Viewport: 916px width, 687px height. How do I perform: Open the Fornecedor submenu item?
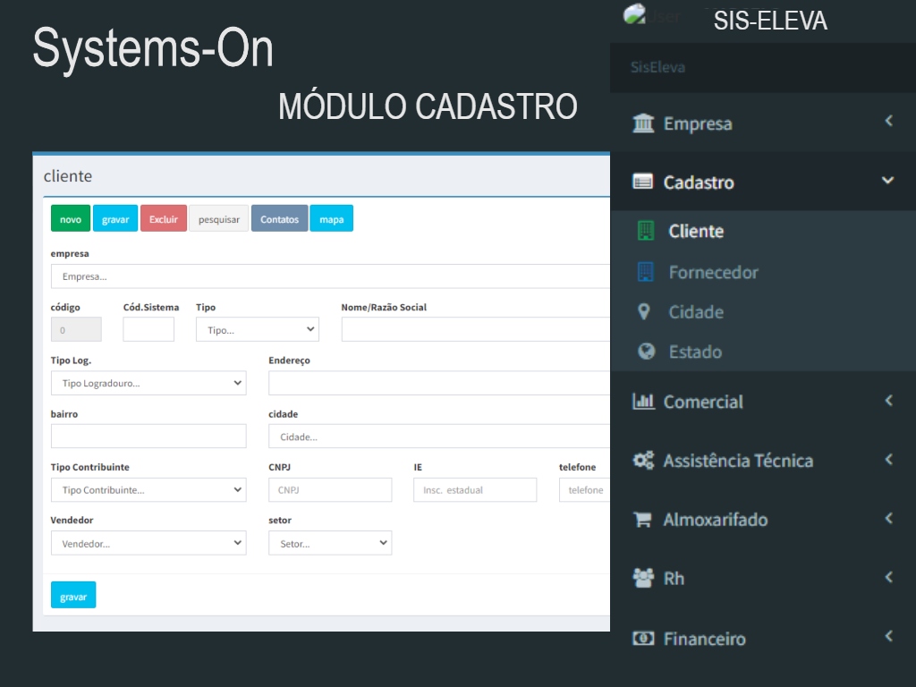click(763, 272)
